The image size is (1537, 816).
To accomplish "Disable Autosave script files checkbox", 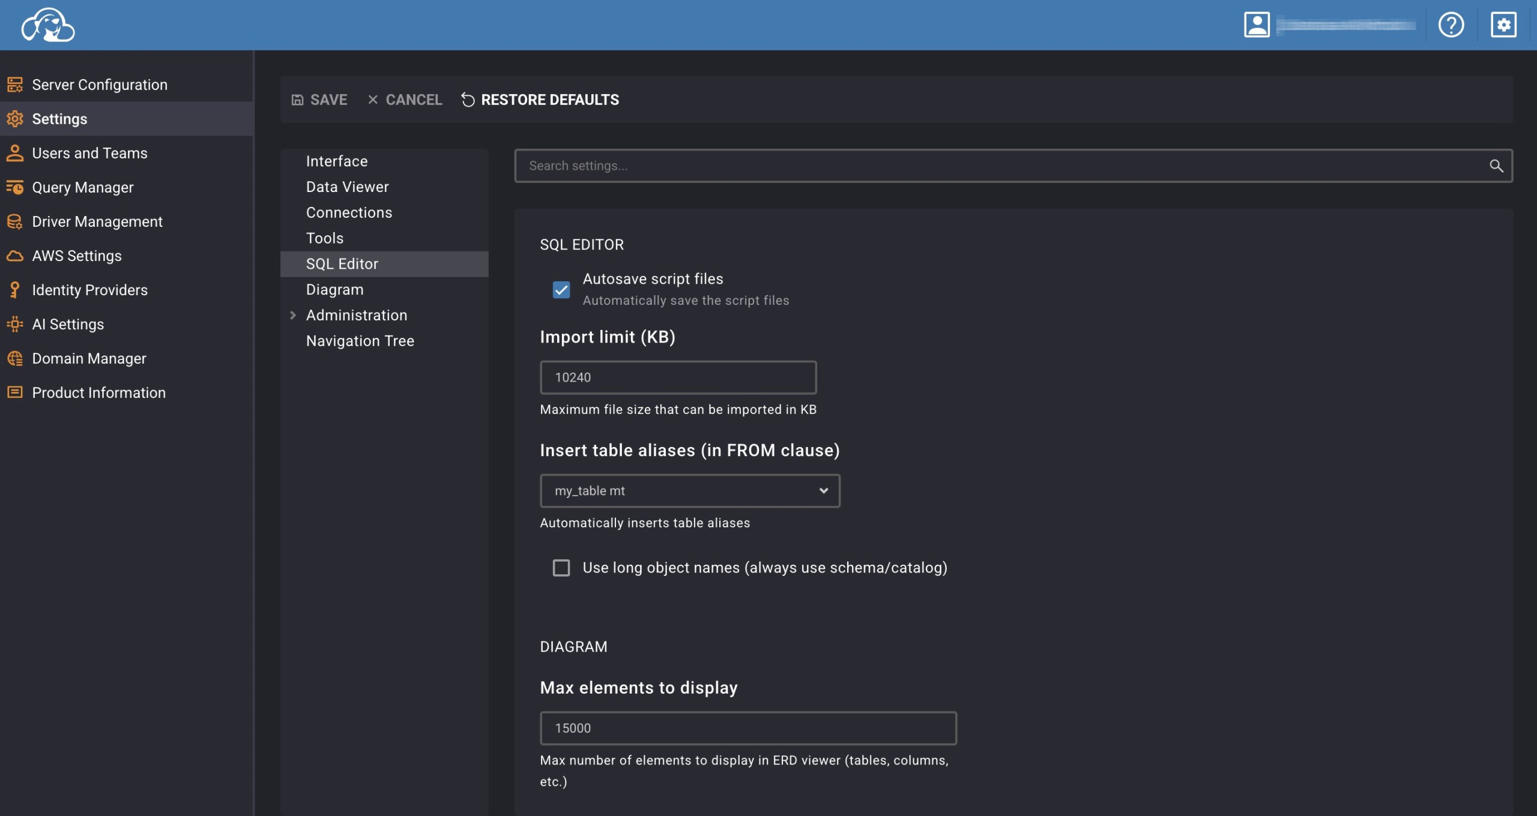I will pyautogui.click(x=561, y=290).
